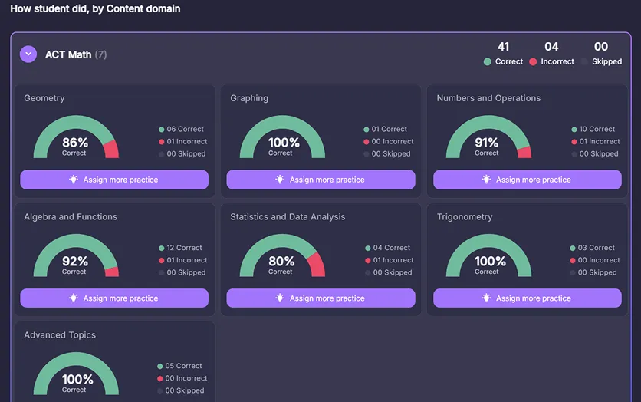Assign more practice for Statistics and Data Analysis
The width and height of the screenshot is (641, 402).
[x=321, y=298]
